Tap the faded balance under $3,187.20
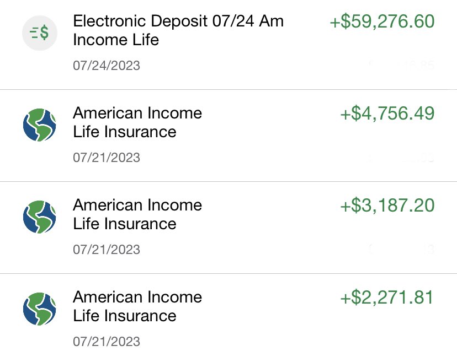The image size is (457, 362). pos(402,250)
